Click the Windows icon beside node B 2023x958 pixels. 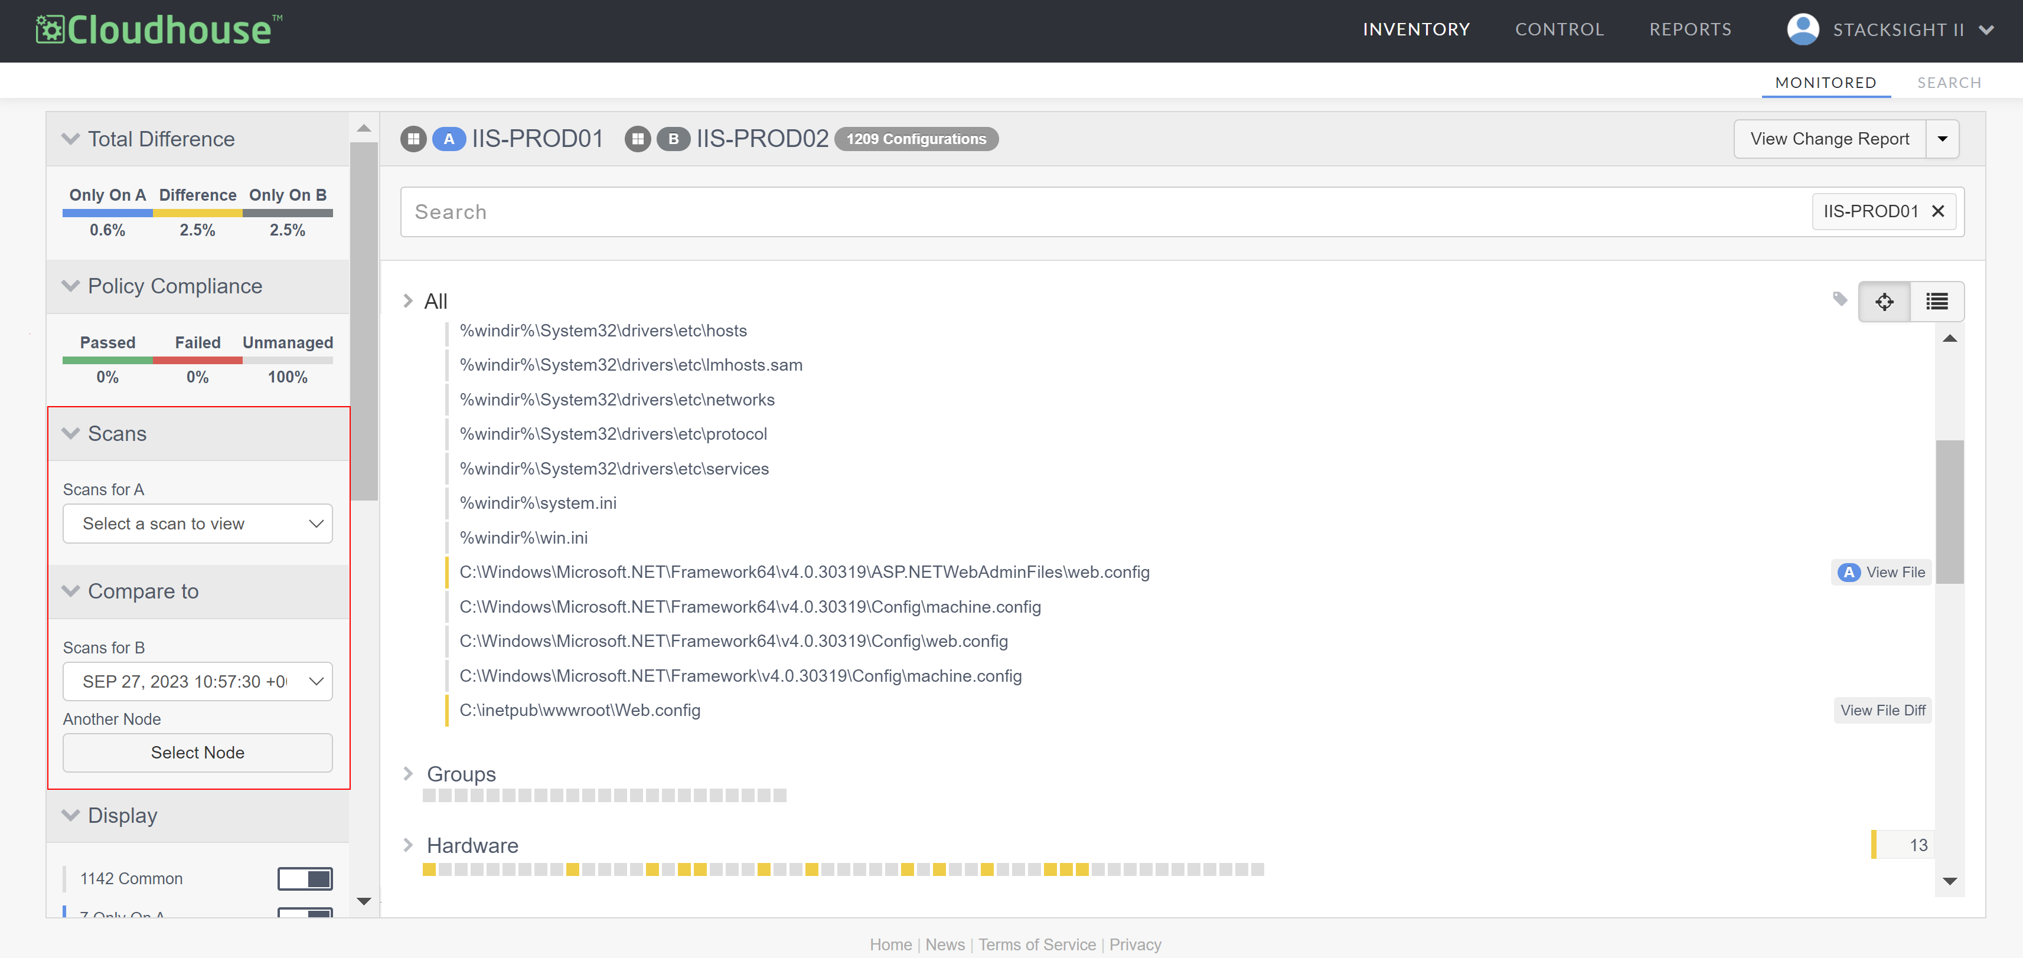[638, 139]
